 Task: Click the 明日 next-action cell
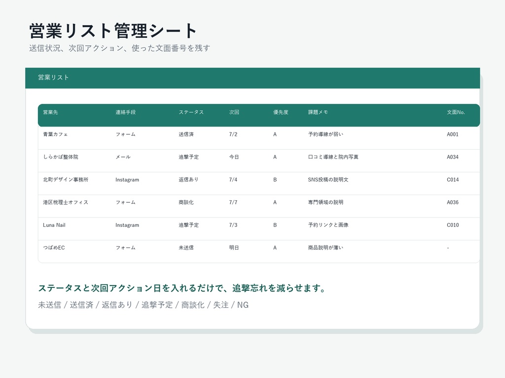pos(234,248)
